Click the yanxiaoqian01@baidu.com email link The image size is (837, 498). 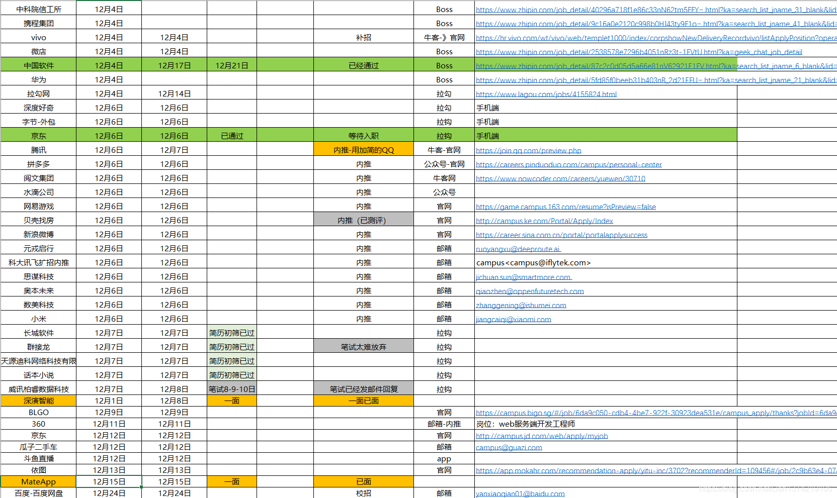pos(520,493)
